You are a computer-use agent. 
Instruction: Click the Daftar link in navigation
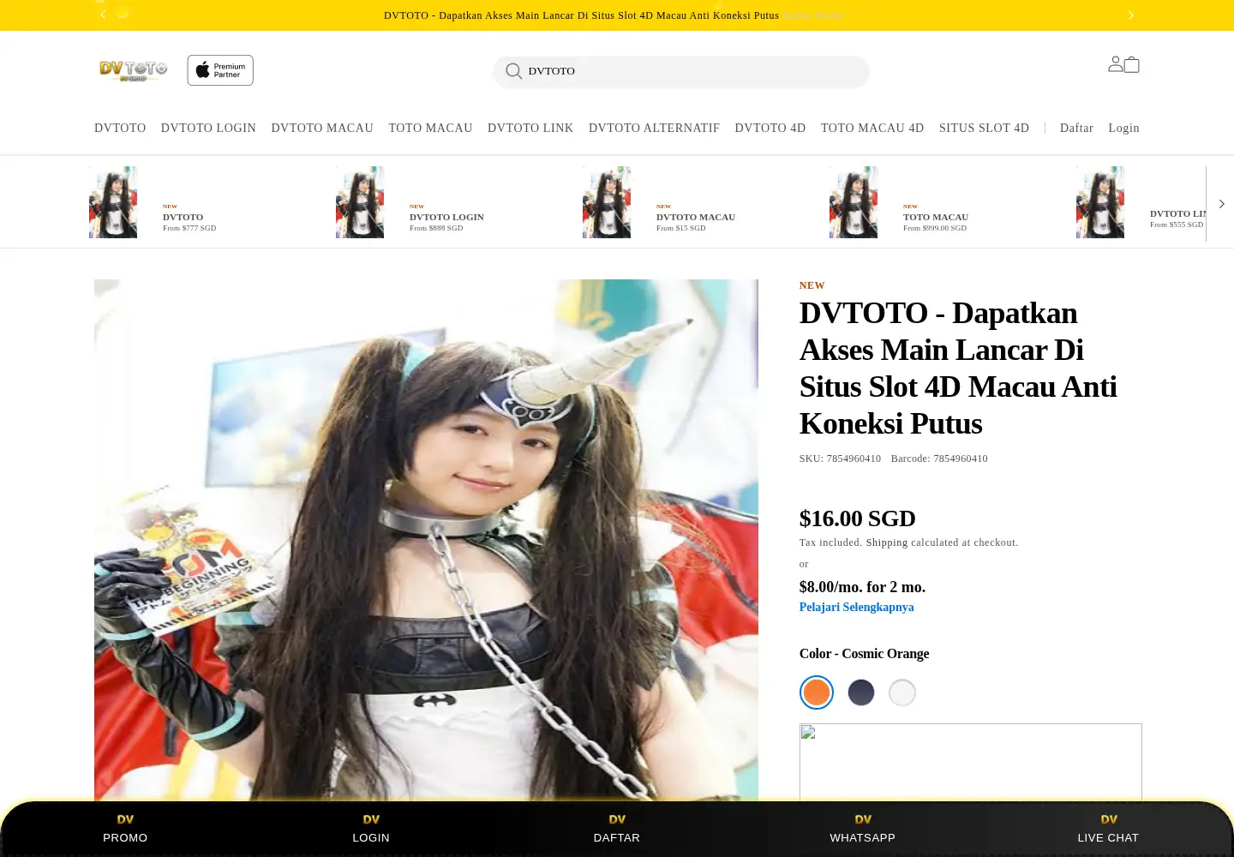click(x=1076, y=128)
